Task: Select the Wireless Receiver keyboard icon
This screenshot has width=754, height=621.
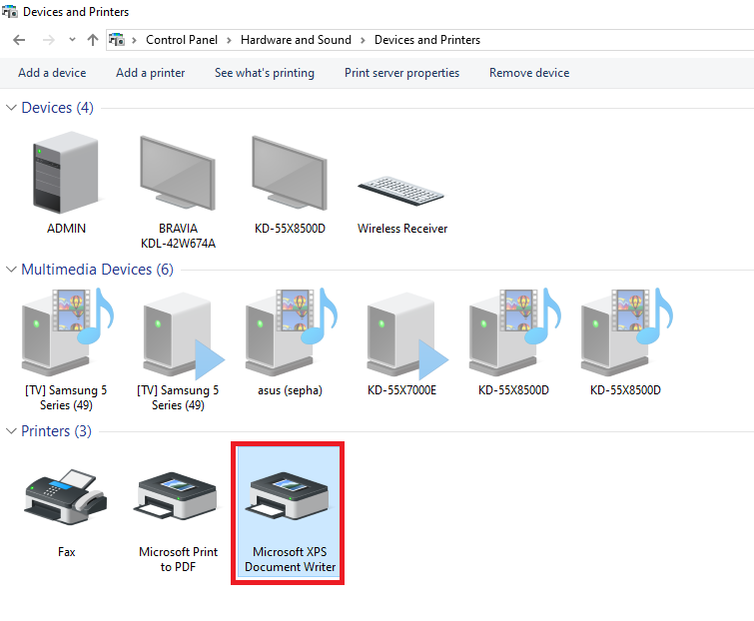Action: [401, 191]
